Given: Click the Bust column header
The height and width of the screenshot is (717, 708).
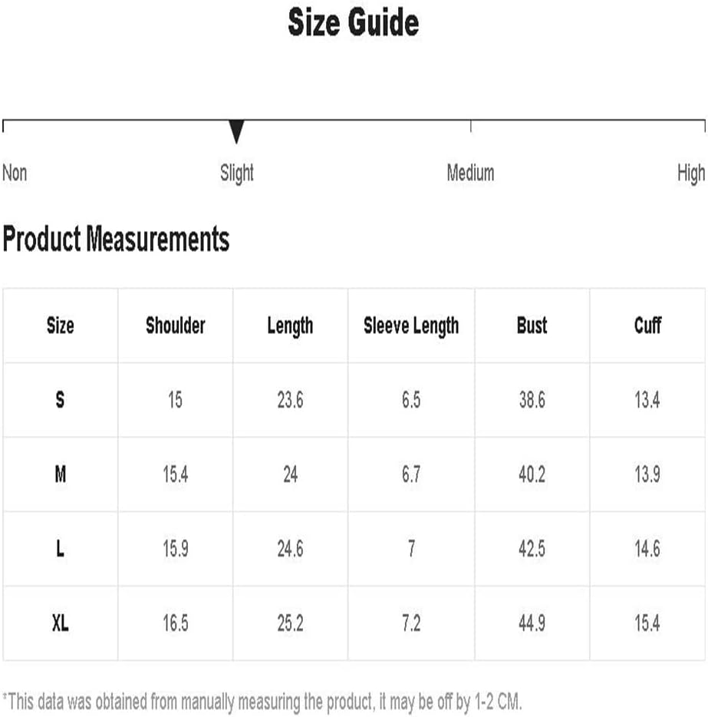Looking at the screenshot, I should (532, 325).
